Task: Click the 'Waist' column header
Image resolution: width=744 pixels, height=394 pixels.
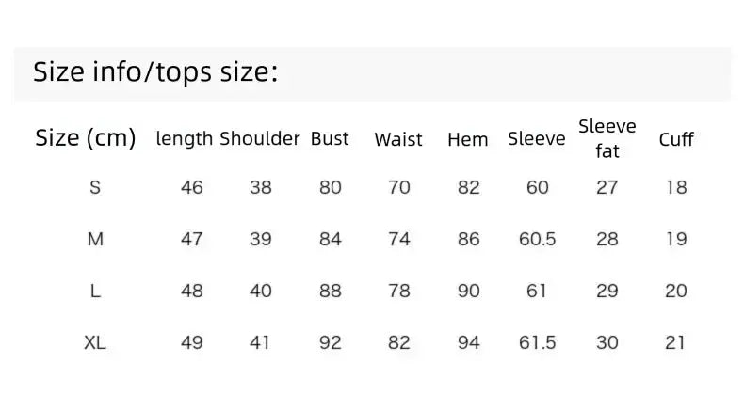Action: (398, 140)
